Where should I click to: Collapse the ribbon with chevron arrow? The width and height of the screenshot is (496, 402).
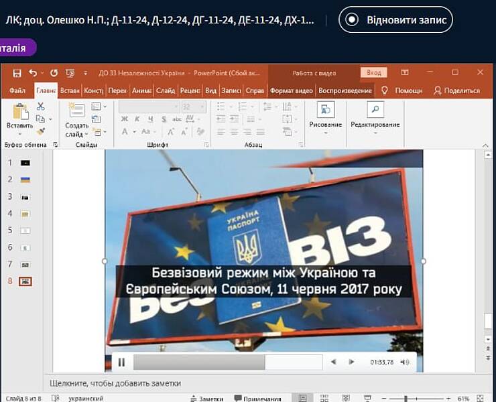coord(485,145)
